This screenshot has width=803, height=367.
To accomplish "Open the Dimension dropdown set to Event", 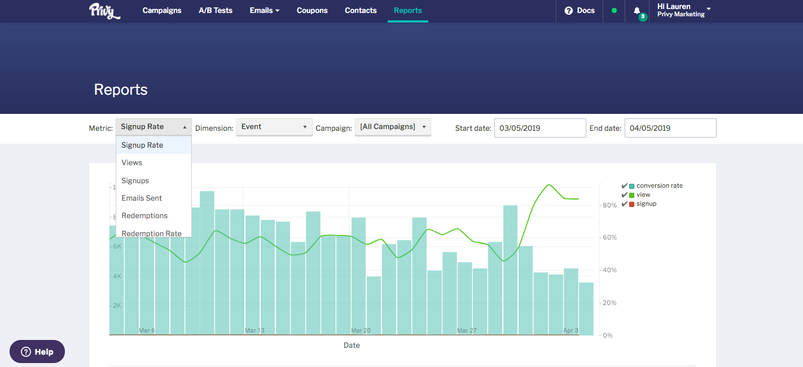I will point(274,127).
